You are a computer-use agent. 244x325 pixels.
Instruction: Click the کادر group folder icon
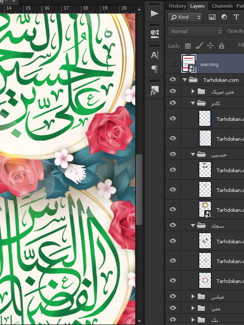click(201, 103)
